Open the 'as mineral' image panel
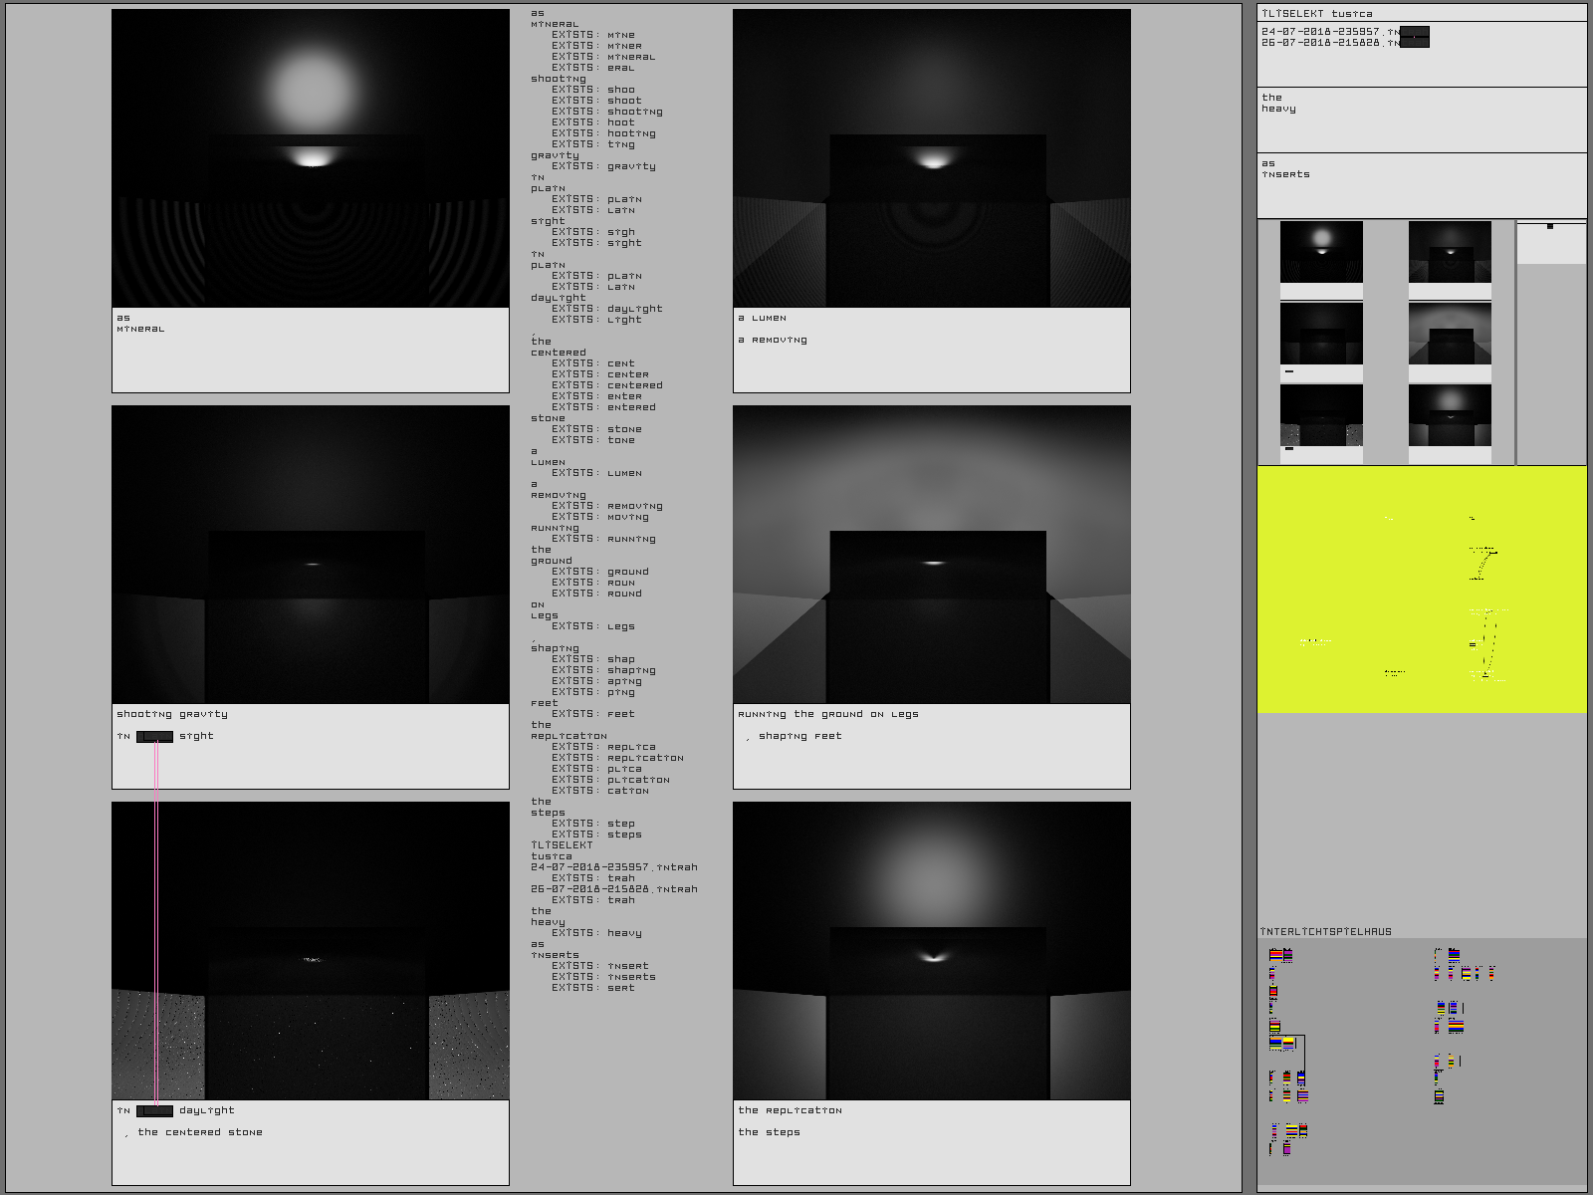Viewport: 1593px width, 1195px height. click(311, 159)
